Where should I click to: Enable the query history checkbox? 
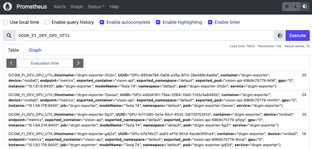pos(47,22)
